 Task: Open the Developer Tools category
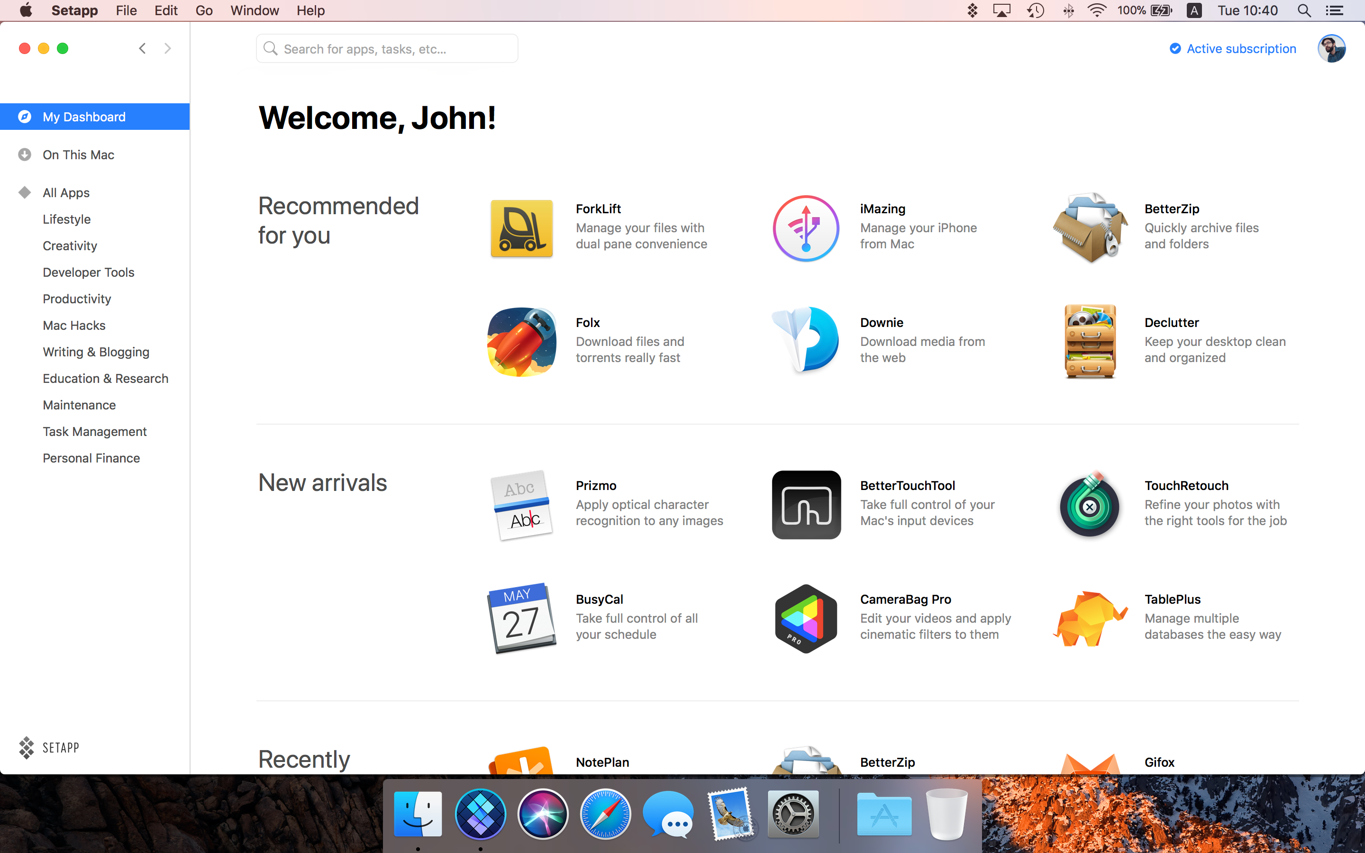pyautogui.click(x=89, y=272)
